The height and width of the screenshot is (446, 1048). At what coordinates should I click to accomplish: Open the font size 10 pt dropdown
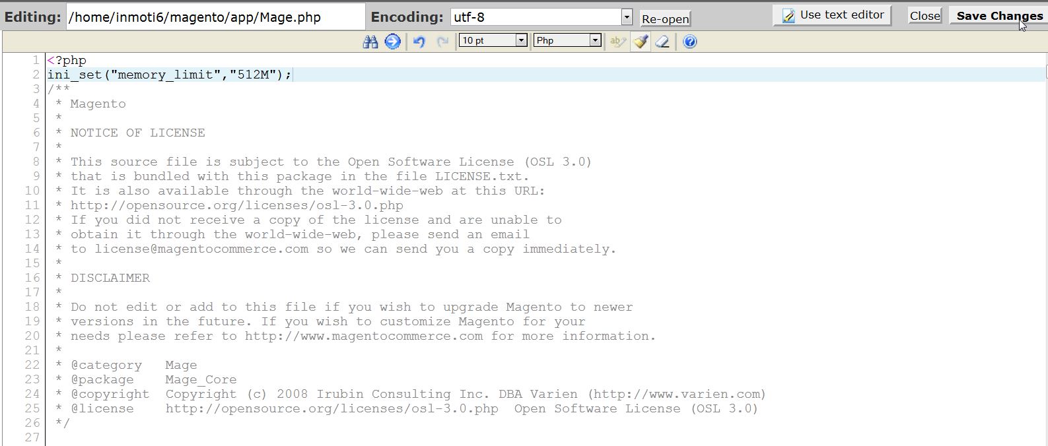click(x=493, y=40)
